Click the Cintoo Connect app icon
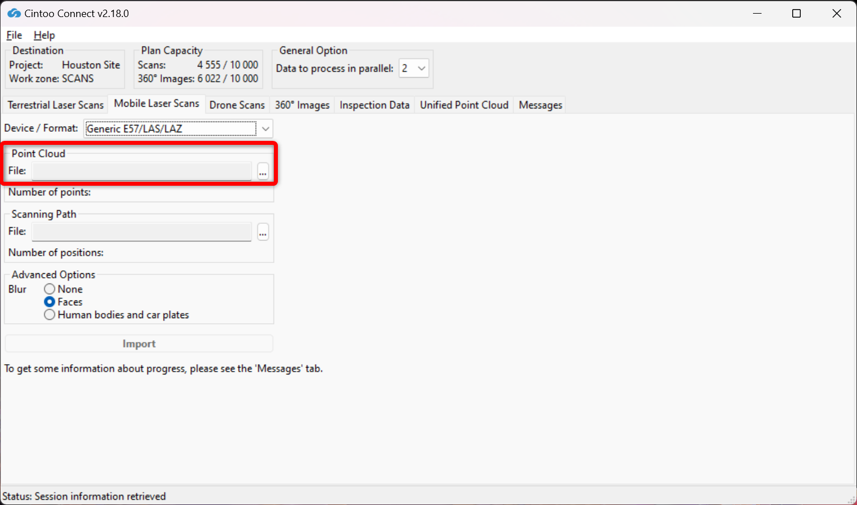The image size is (857, 505). [14, 13]
